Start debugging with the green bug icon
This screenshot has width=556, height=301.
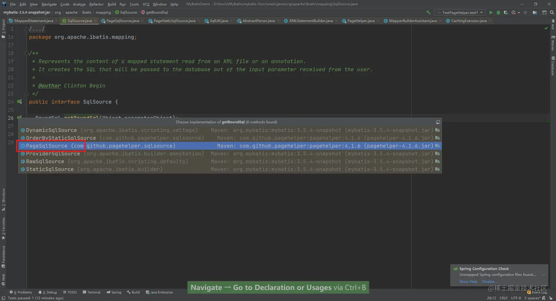498,12
